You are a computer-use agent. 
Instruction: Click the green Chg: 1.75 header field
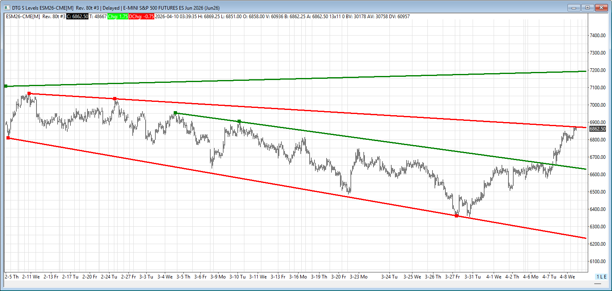118,17
